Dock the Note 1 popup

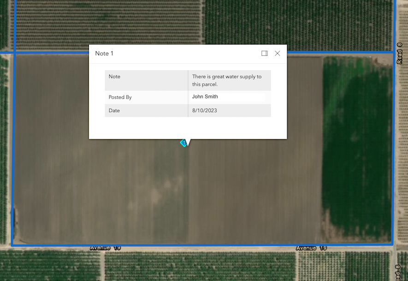point(265,54)
